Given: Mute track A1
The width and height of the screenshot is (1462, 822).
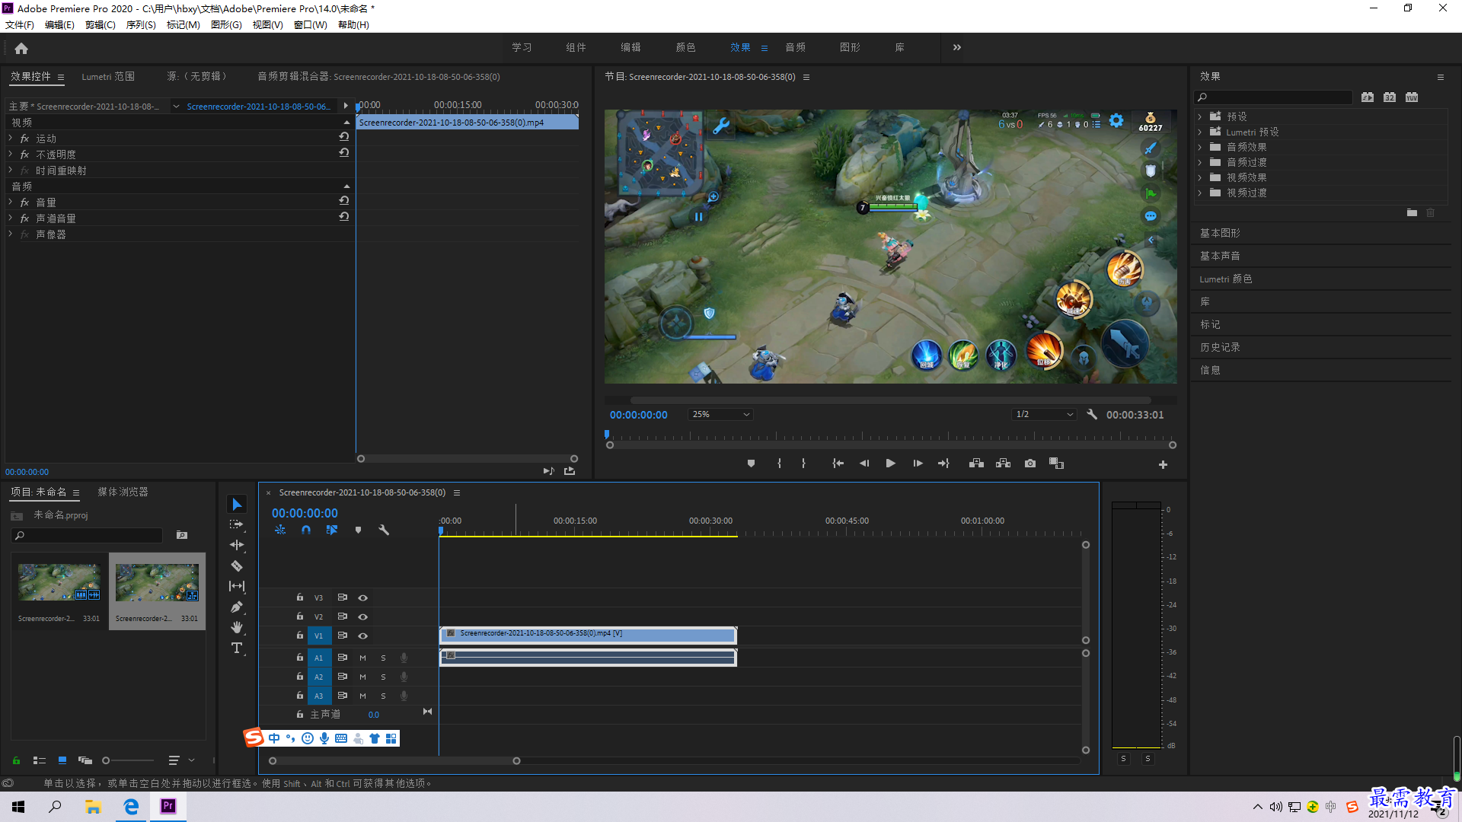Looking at the screenshot, I should (362, 658).
